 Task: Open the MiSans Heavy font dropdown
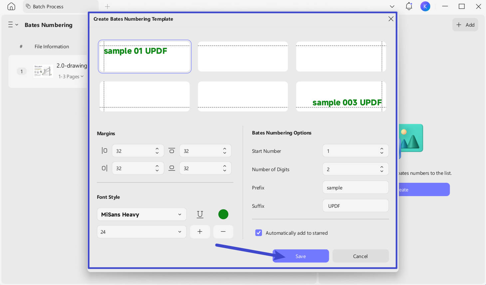[142, 214]
